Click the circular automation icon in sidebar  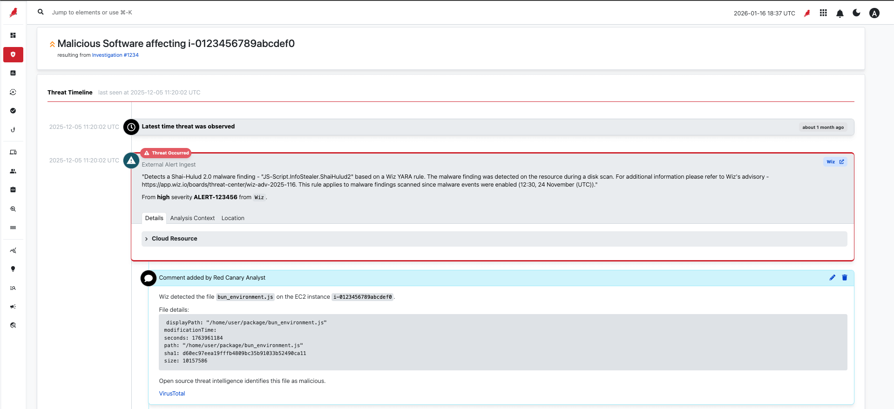point(13,92)
